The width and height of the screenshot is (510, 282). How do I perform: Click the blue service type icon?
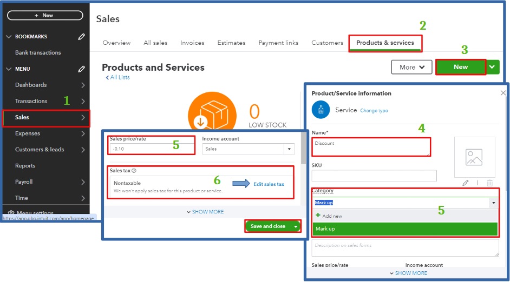(x=321, y=110)
